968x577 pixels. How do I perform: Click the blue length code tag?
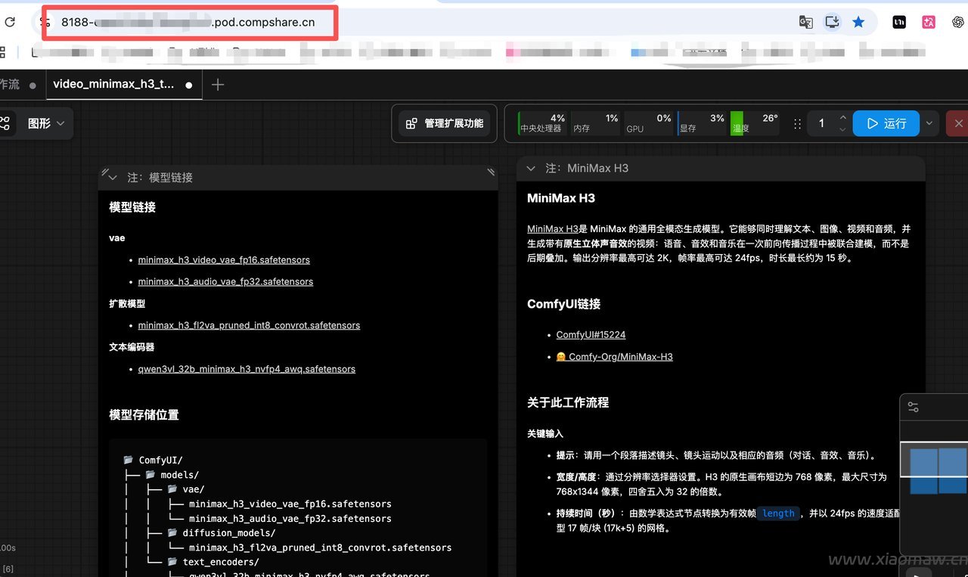tap(778, 513)
